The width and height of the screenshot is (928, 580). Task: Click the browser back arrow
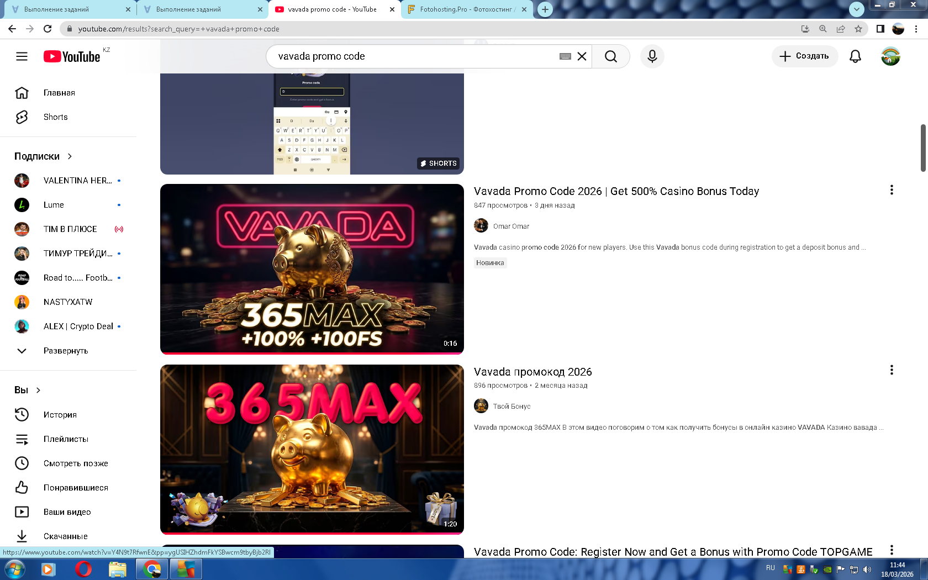tap(12, 29)
